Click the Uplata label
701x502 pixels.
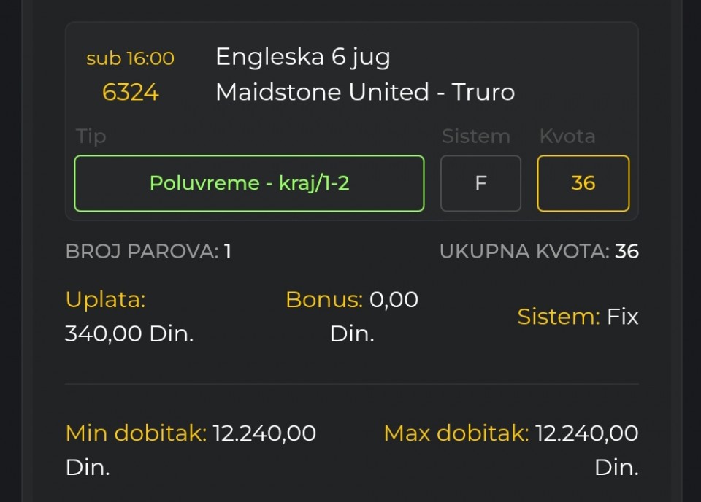coord(105,299)
